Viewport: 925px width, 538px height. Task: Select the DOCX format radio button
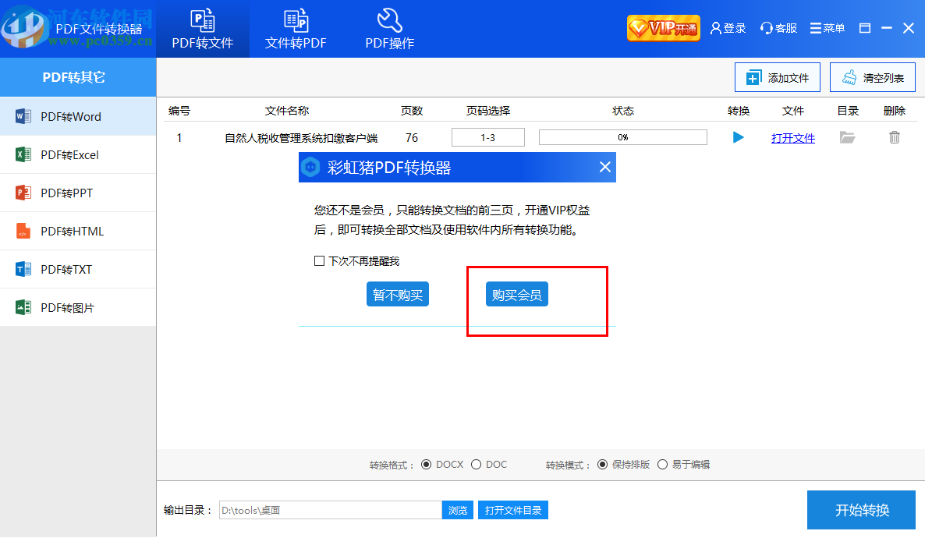(x=426, y=465)
